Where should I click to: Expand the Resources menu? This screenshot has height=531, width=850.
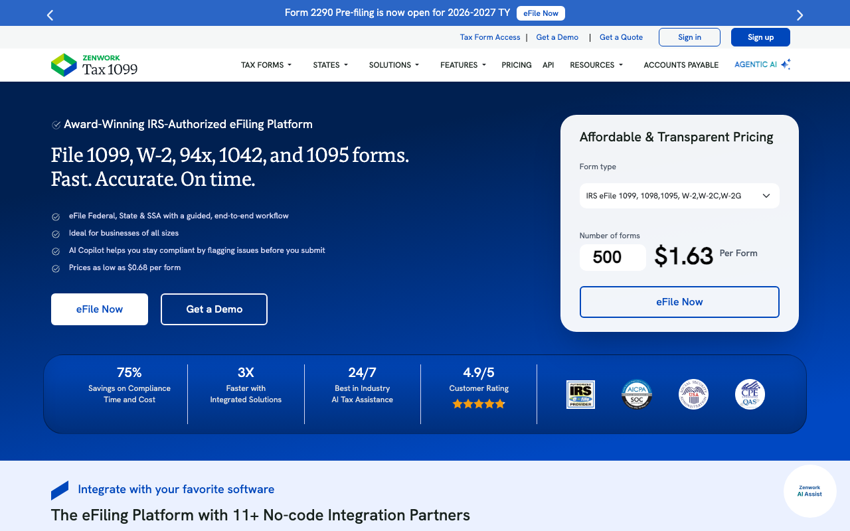(x=596, y=65)
